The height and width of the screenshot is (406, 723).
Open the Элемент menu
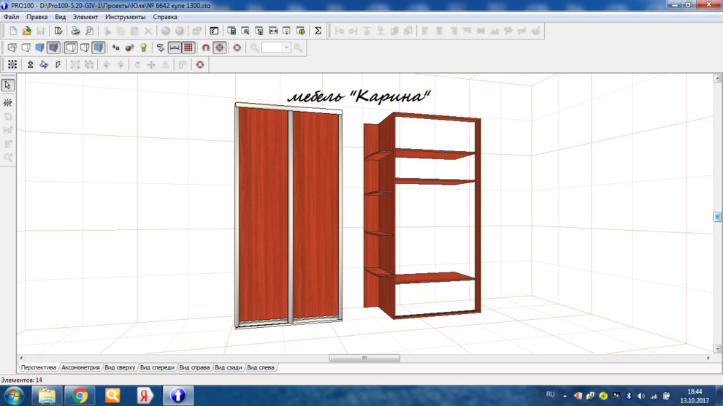point(85,17)
